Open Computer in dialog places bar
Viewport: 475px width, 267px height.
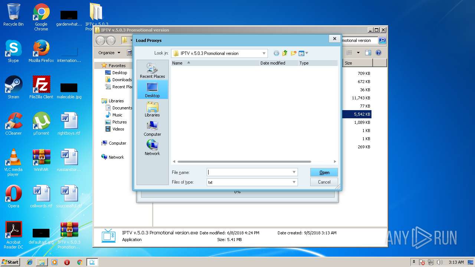pyautogui.click(x=152, y=128)
